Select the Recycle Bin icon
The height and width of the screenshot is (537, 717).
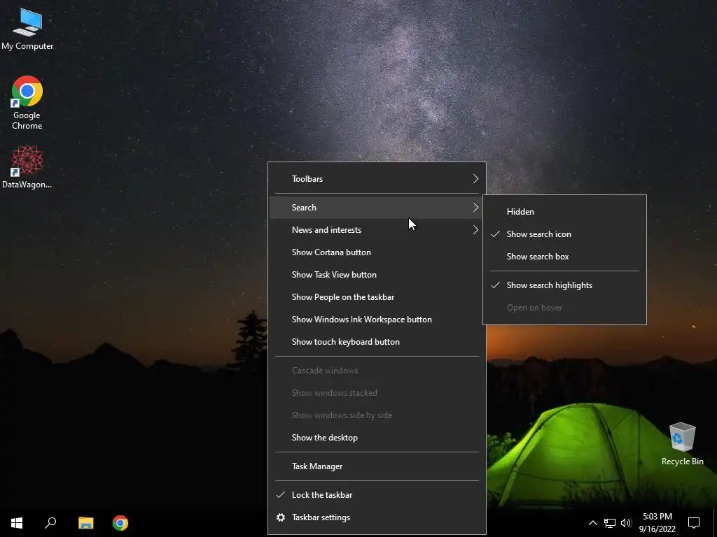682,444
